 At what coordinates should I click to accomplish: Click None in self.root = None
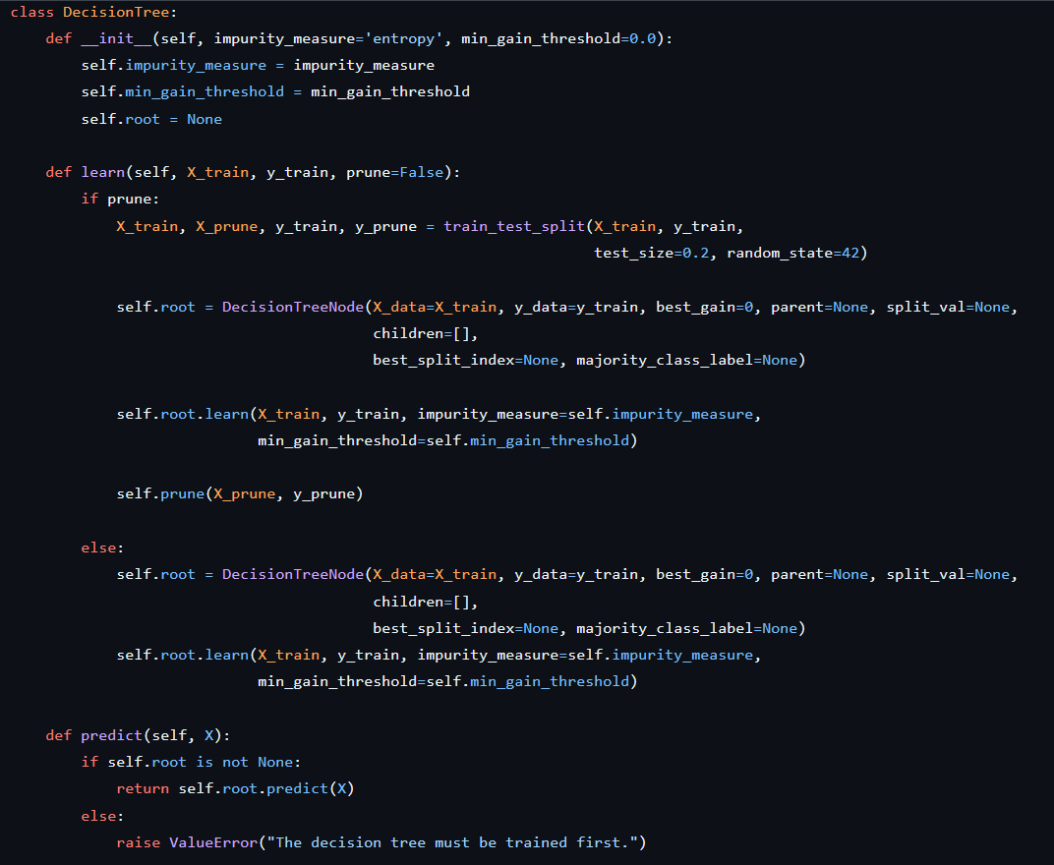click(205, 119)
